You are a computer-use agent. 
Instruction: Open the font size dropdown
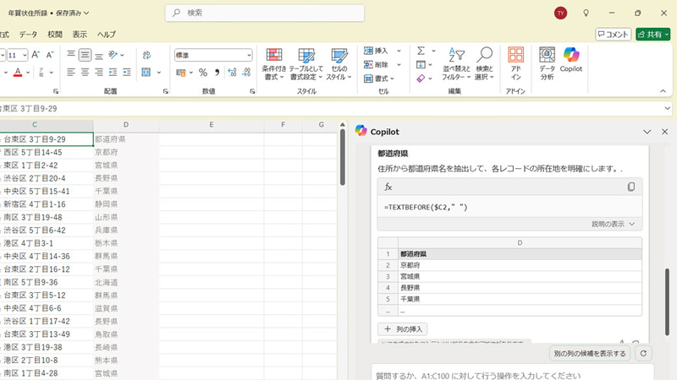click(x=25, y=55)
